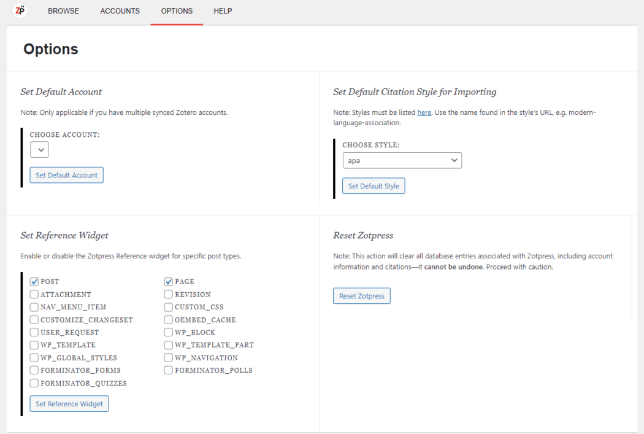The width and height of the screenshot is (644, 434).
Task: Select the Options tab
Action: tap(177, 11)
